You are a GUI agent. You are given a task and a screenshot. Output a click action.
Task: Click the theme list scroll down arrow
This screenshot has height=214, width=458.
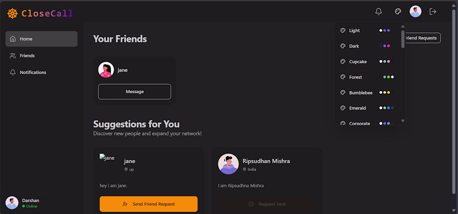coord(403,121)
